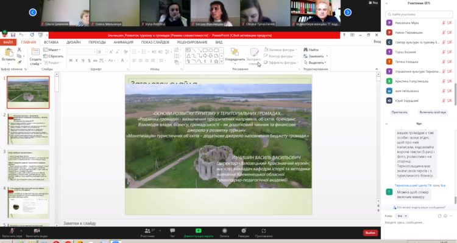This screenshot has width=457, height=243.
Task: Open emoji picker in chat input
Action: (x=445, y=216)
